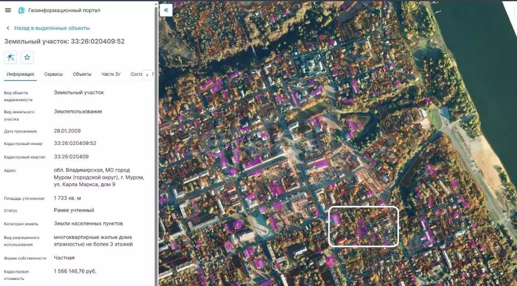
Task: Click the back arrow chevron icon
Action: [8, 28]
